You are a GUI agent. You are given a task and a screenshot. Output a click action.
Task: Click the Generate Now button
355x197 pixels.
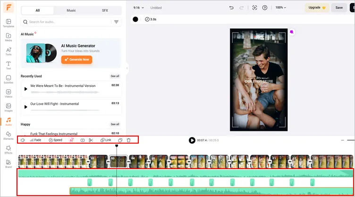[76, 60]
